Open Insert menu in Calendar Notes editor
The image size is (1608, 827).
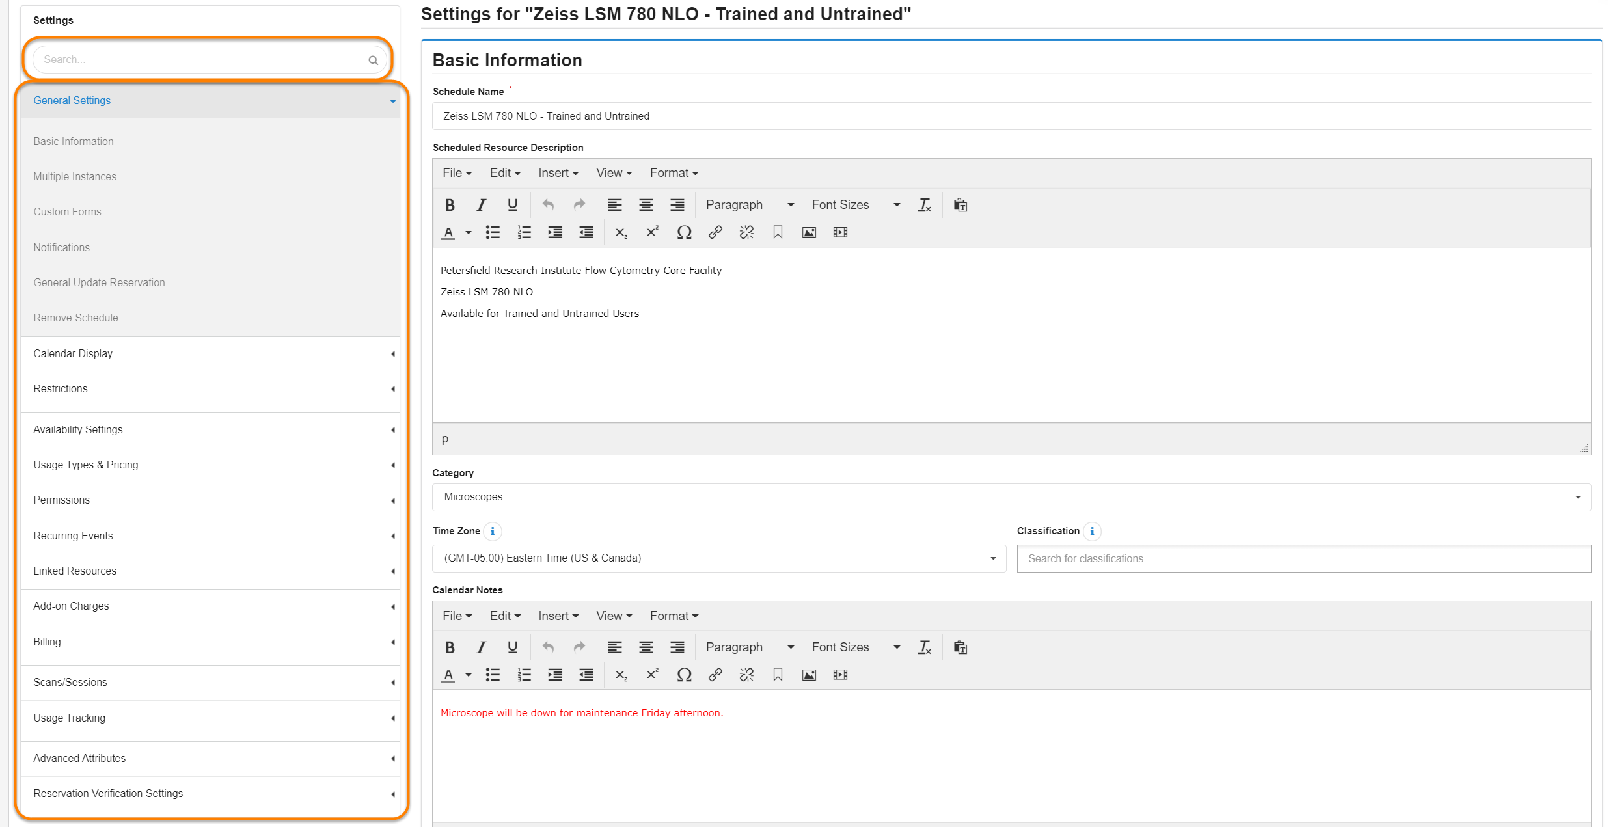(558, 616)
